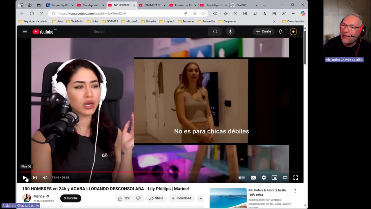Toggle theater mode
The image size is (371, 209).
(285, 178)
